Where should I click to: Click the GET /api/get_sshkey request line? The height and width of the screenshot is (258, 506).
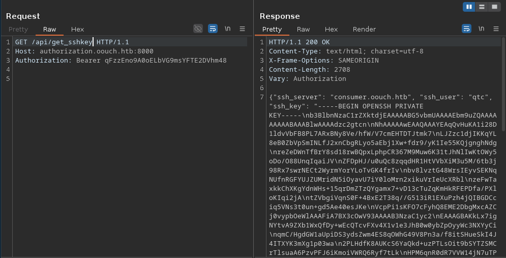(x=72, y=42)
